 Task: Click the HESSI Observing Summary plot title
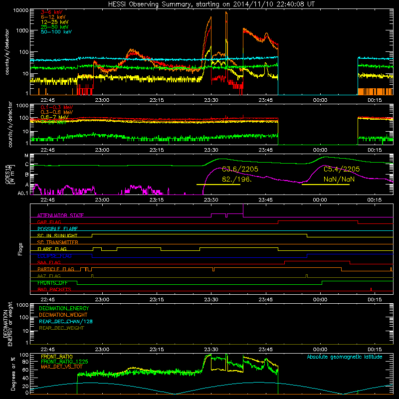point(211,4)
